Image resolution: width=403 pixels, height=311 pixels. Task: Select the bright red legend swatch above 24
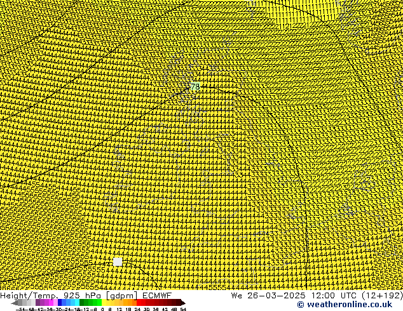[x=139, y=303]
